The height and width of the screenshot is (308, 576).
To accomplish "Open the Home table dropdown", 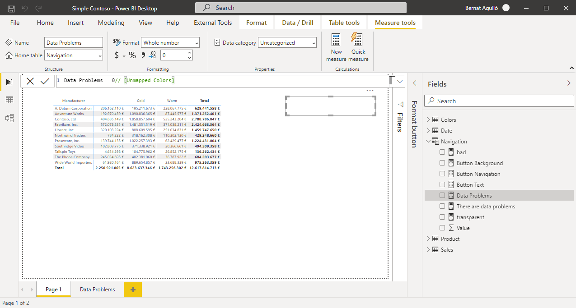I will click(74, 55).
